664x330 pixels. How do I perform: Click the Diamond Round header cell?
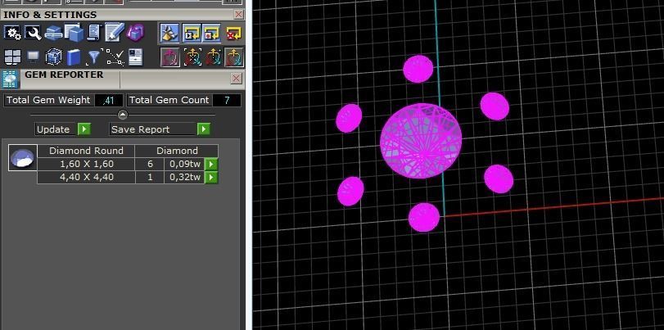tap(87, 151)
